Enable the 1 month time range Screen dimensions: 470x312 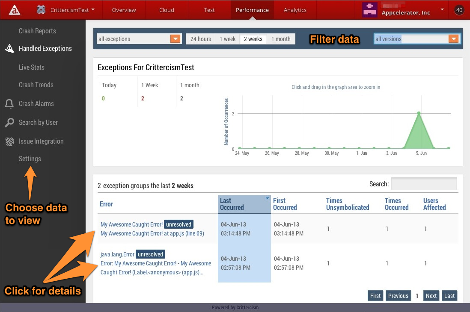[x=281, y=38]
